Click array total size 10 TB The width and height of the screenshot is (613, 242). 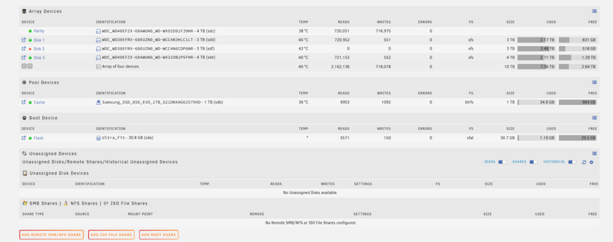[509, 66]
